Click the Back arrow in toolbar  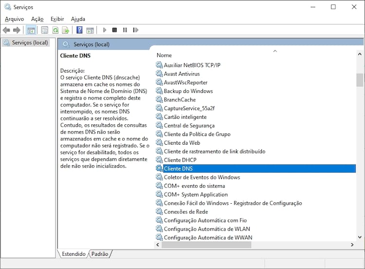(6, 30)
